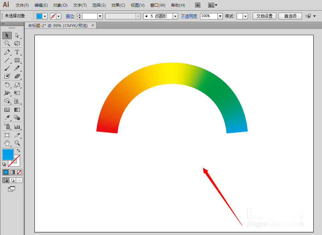This screenshot has height=235, width=322.
Task: Select the Lasso tool
Action: tap(17, 43)
